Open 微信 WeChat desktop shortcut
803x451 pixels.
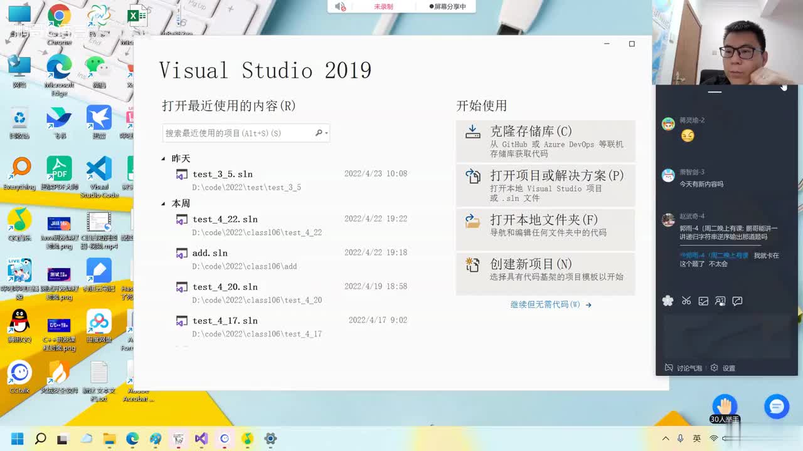tap(98, 71)
